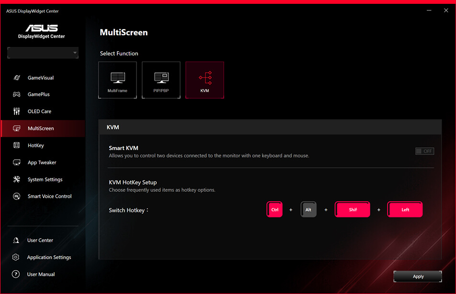Viewport: 456px width, 294px height.
Task: Click the KVM section header
Action: pos(270,127)
